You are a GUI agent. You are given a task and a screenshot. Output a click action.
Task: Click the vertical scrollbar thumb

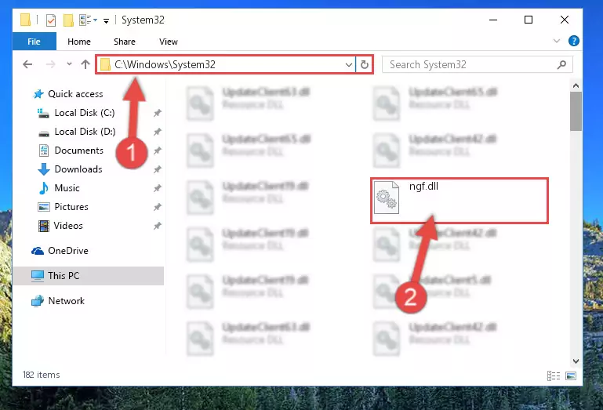point(576,111)
